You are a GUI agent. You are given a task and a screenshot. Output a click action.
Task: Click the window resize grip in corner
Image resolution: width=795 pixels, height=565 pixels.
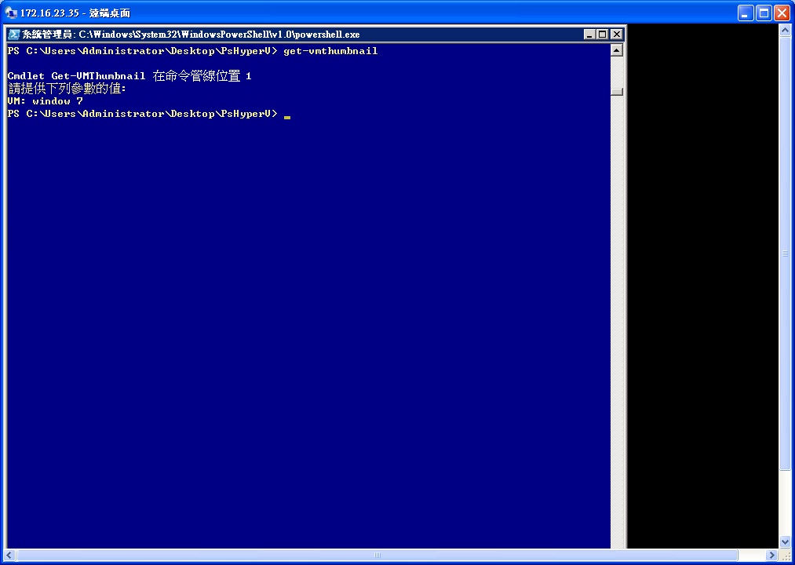(x=786, y=556)
